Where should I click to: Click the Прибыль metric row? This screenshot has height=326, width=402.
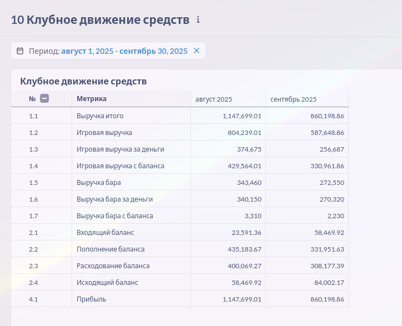click(92, 299)
